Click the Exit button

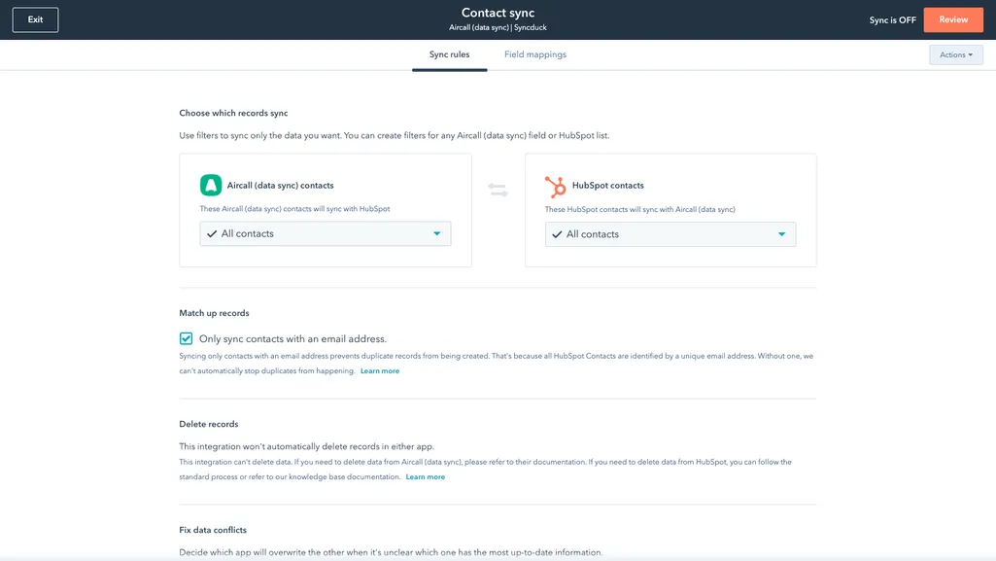[x=34, y=18]
